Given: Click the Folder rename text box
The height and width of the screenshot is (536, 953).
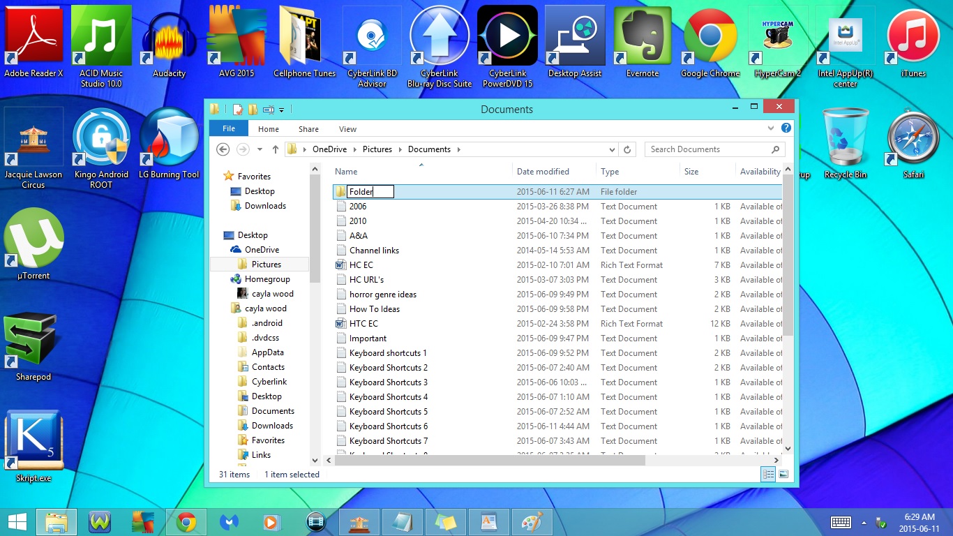Looking at the screenshot, I should [370, 192].
